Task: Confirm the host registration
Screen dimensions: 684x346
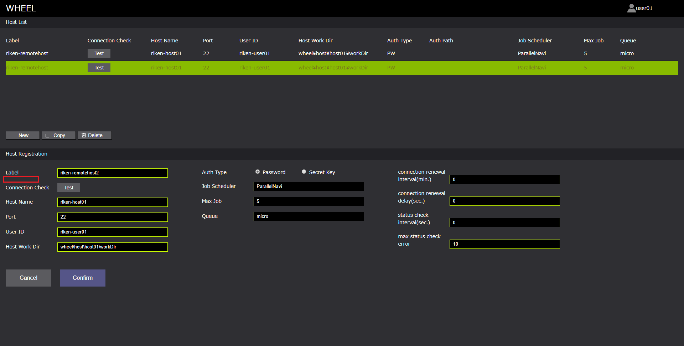Action: 83,278
